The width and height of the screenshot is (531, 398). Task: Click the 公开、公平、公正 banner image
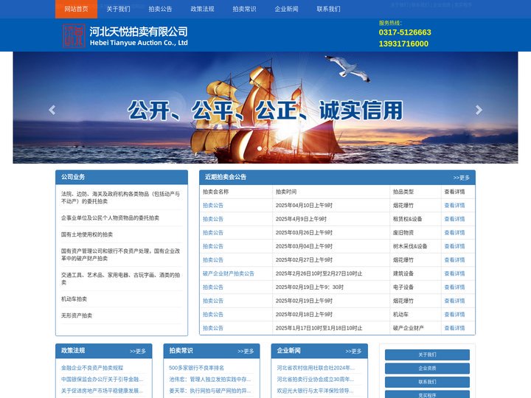265,108
